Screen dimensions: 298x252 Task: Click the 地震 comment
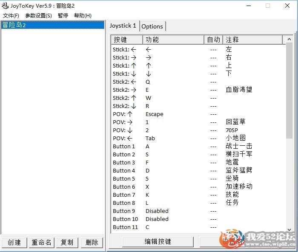point(232,162)
